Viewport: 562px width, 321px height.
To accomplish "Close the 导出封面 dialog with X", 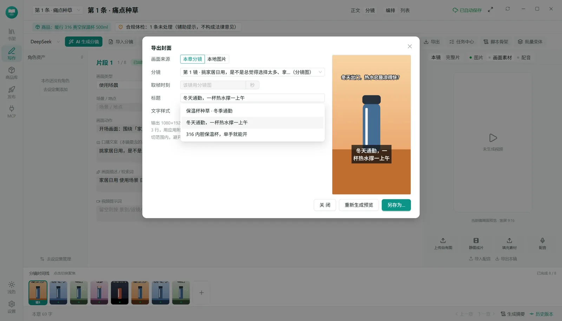I will [x=410, y=46].
